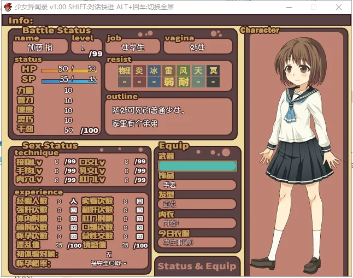353x278 pixels.
Task: Click the Status & Equip tab
Action: coord(197,266)
